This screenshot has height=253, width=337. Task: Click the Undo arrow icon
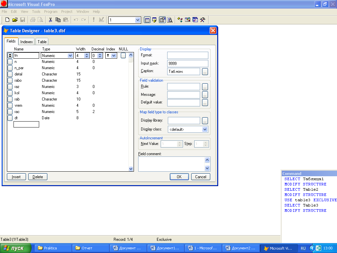point(76,20)
